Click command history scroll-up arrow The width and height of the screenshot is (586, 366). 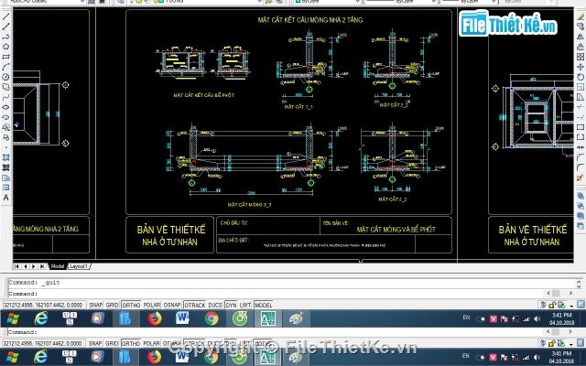tap(579, 281)
